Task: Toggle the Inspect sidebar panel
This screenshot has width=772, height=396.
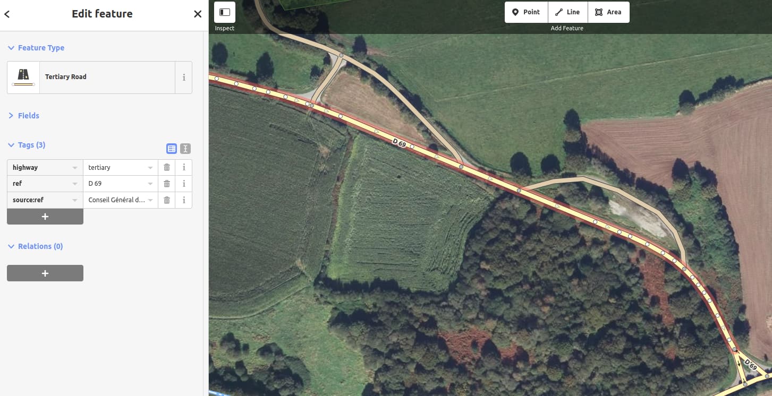Action: (225, 12)
